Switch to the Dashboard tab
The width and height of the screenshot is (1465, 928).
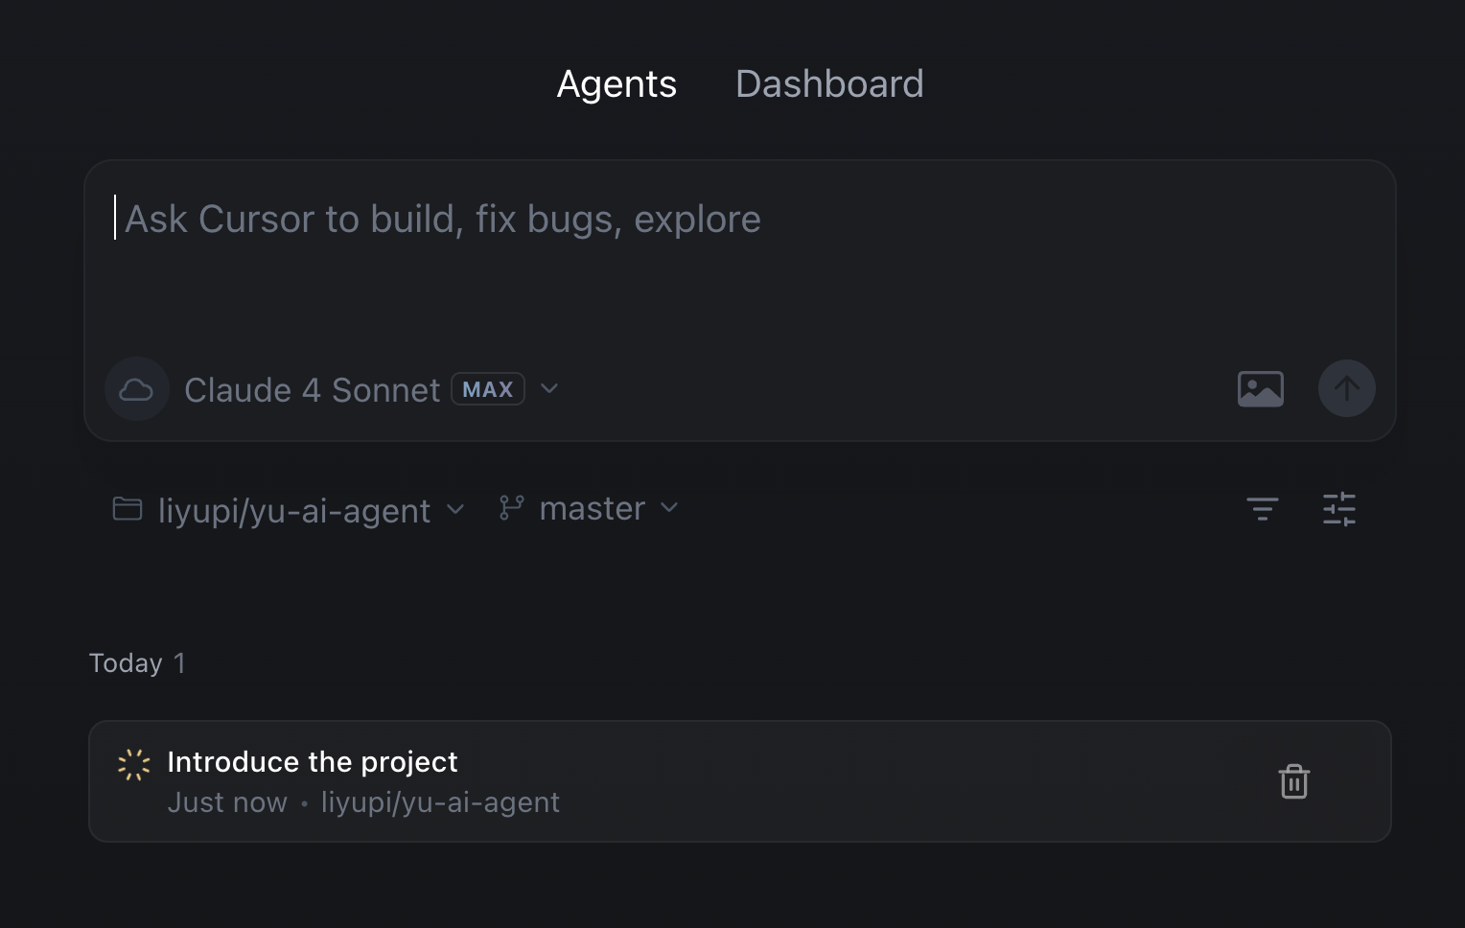point(829,84)
